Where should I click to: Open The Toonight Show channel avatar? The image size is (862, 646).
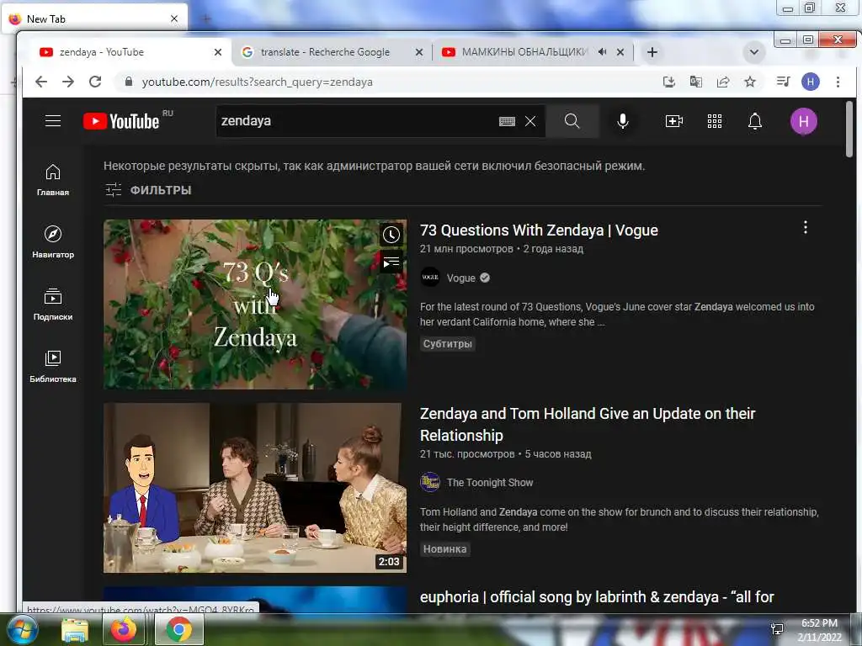pyautogui.click(x=430, y=482)
